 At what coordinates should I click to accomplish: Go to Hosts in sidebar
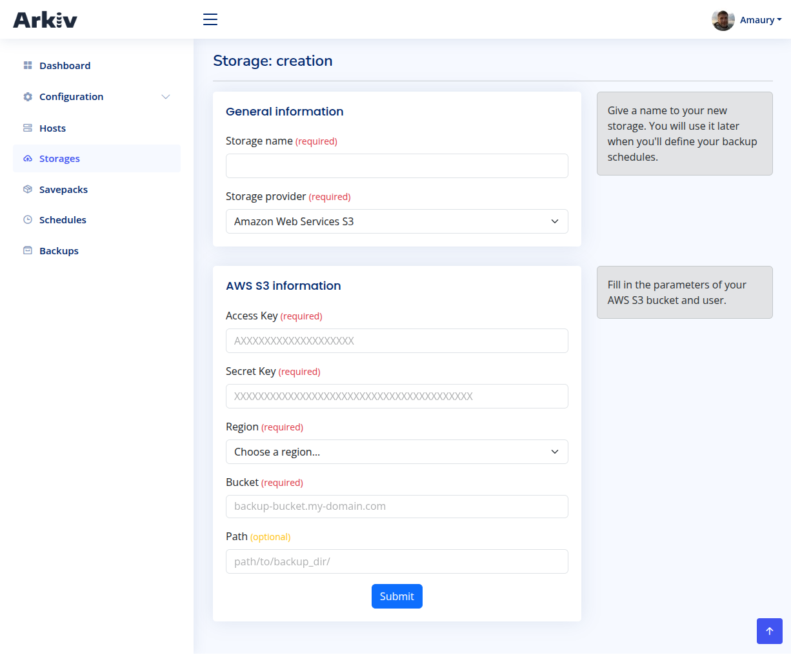(52, 128)
